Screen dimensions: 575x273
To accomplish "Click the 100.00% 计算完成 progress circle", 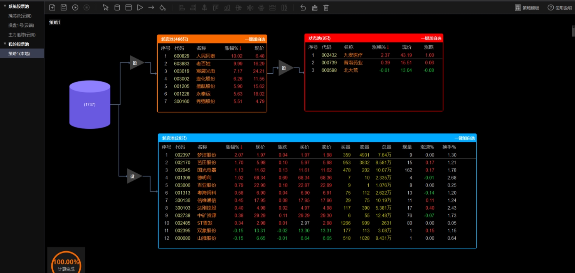I will (x=66, y=262).
